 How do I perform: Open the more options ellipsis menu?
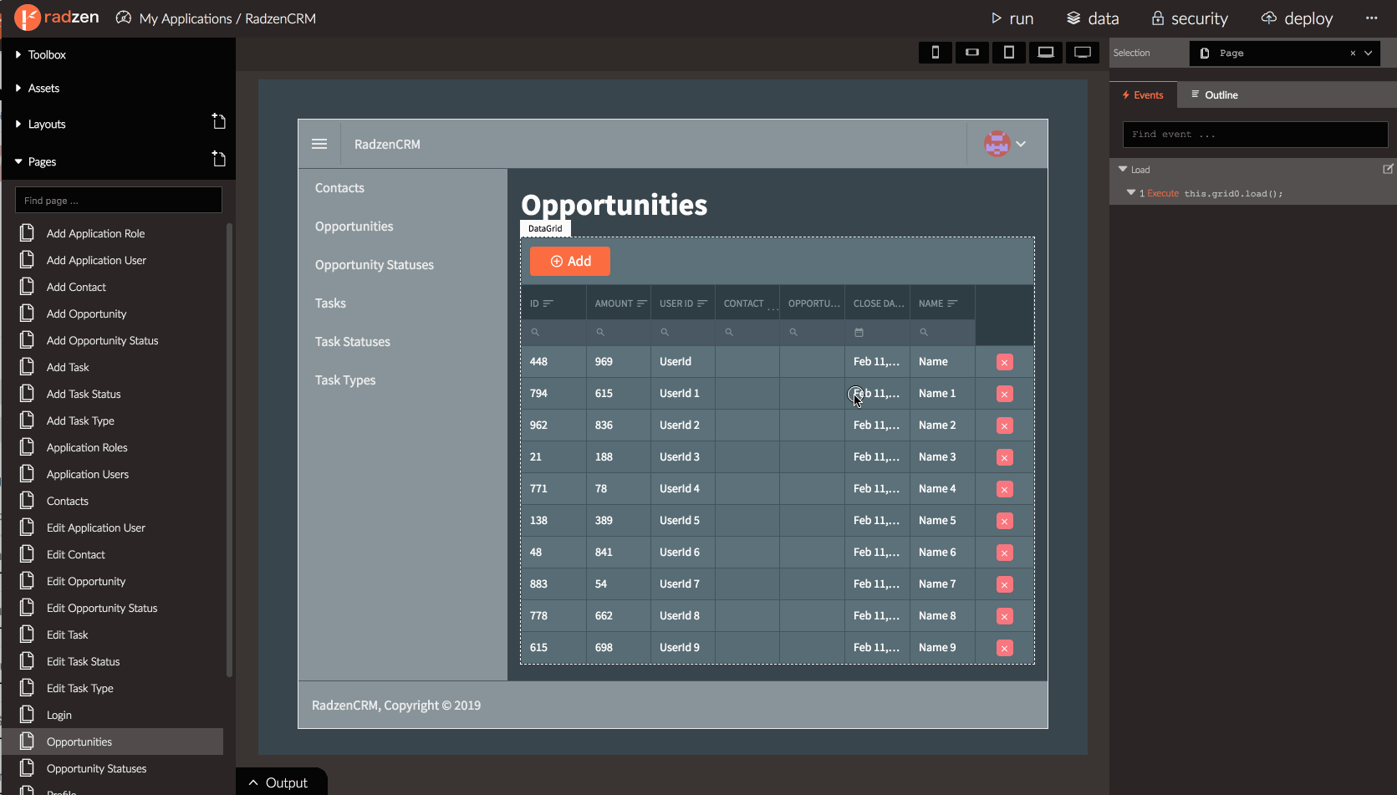(x=1372, y=18)
